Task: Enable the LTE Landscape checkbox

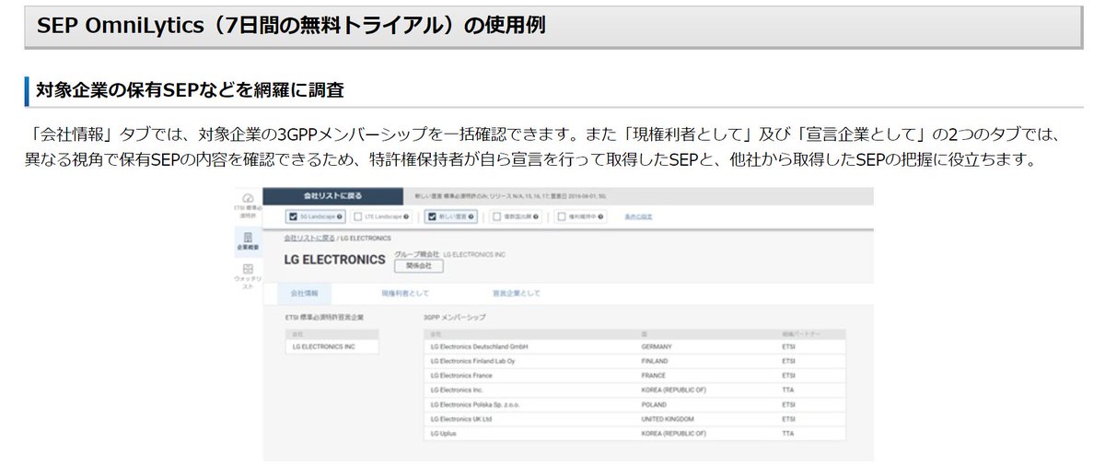Action: pyautogui.click(x=359, y=217)
